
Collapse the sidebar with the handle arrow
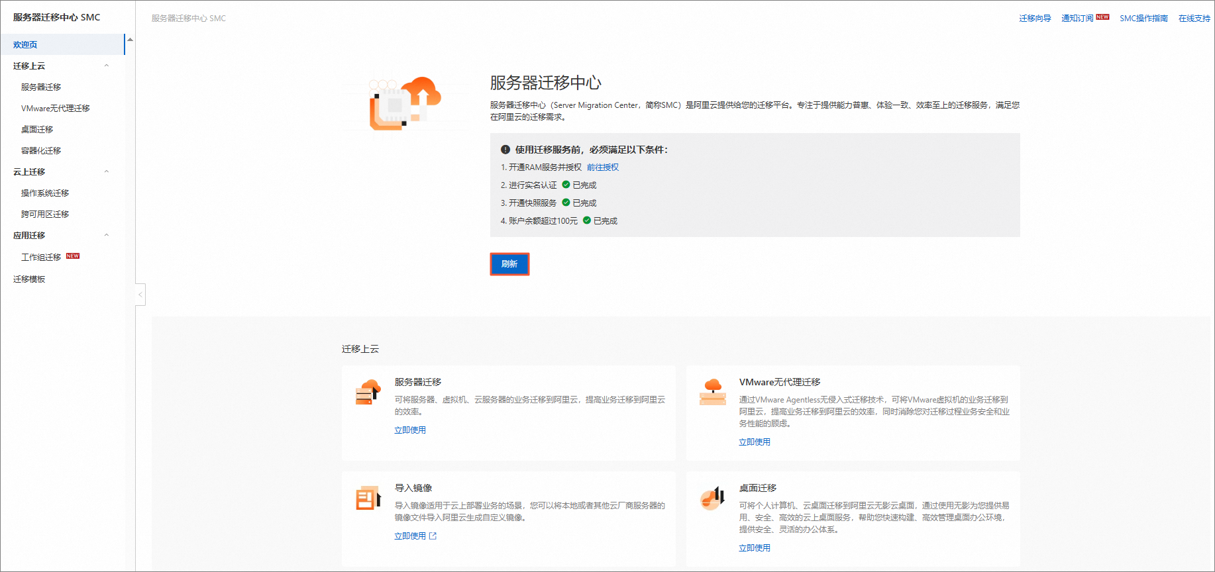click(140, 295)
